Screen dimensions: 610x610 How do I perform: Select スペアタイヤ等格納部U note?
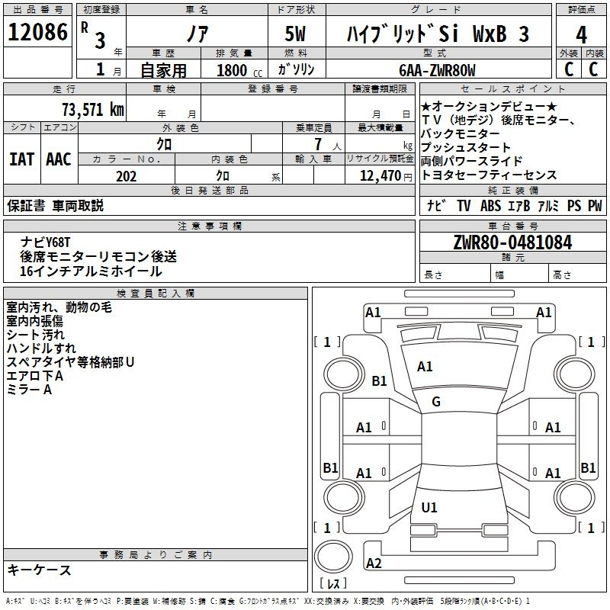(70, 362)
